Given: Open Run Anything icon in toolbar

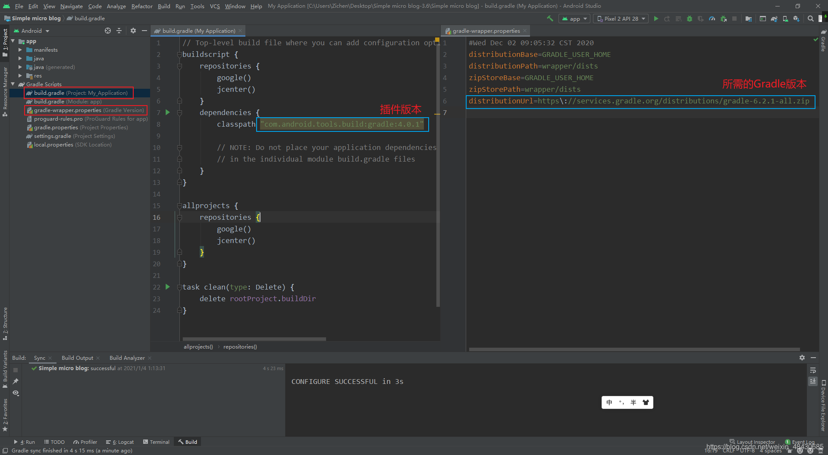Looking at the screenshot, I should pos(763,19).
